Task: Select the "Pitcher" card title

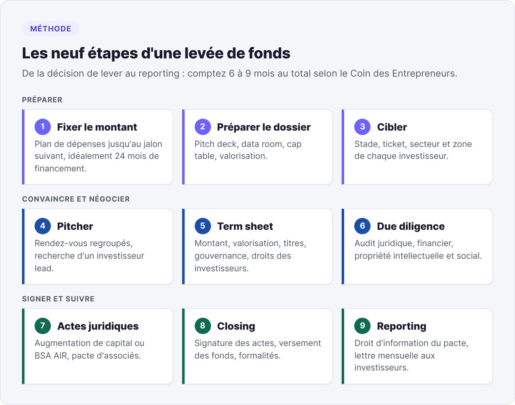Action: click(x=75, y=227)
